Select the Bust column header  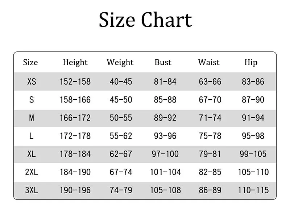[163, 62]
